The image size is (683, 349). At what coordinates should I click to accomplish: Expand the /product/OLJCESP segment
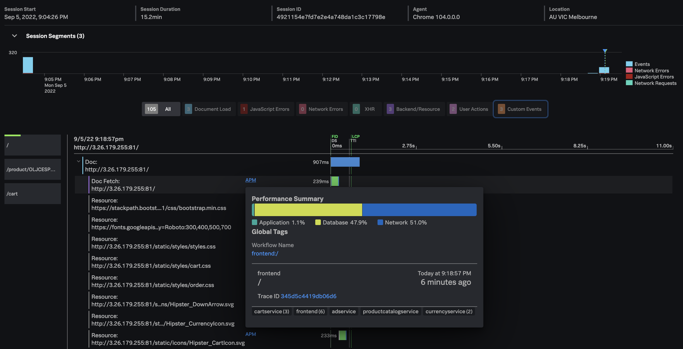pyautogui.click(x=32, y=169)
